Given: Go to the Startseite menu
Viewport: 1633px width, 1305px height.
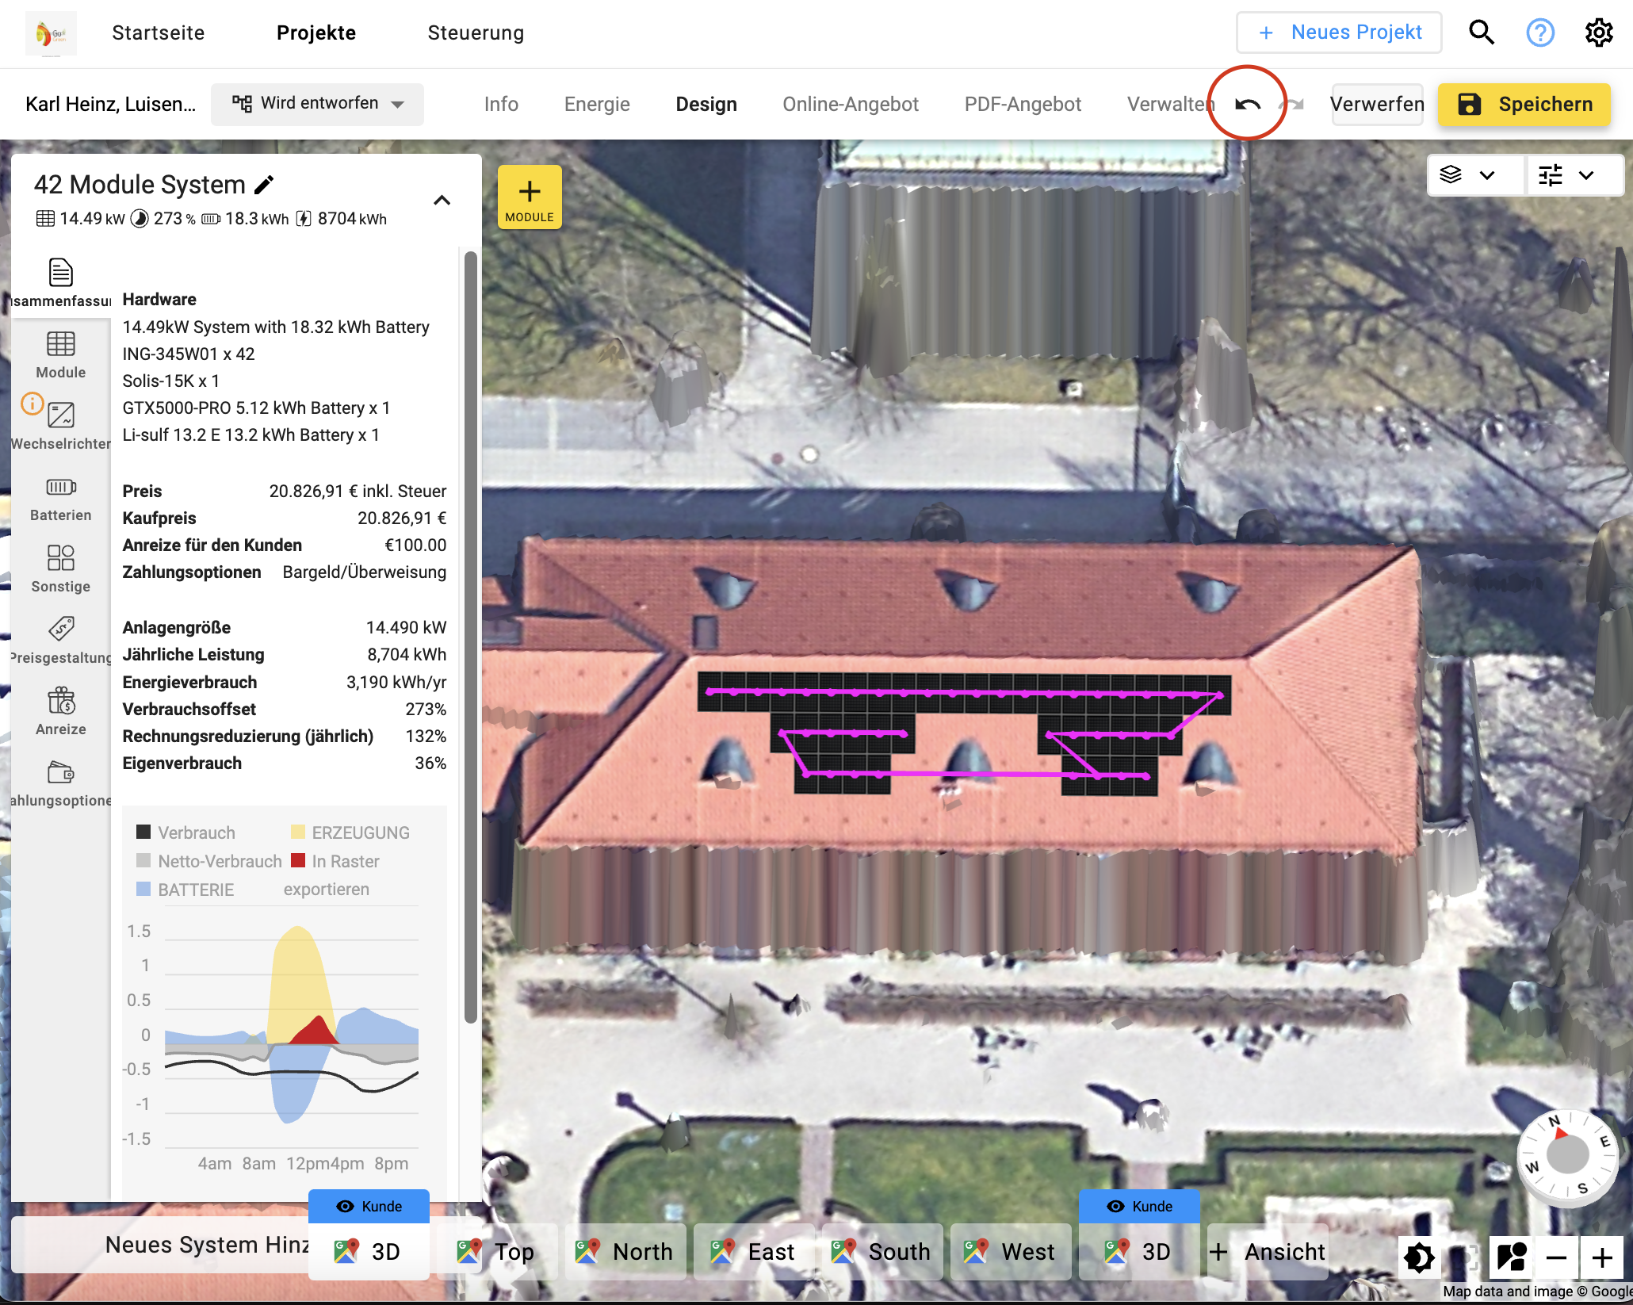Looking at the screenshot, I should click(159, 33).
